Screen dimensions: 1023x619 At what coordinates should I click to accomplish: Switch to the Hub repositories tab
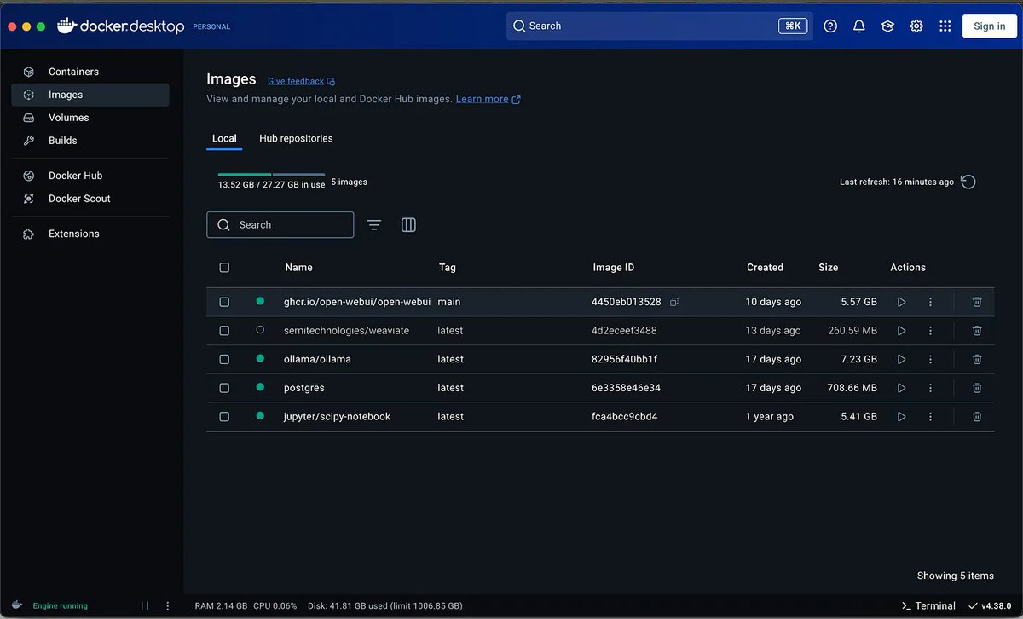[x=296, y=138]
